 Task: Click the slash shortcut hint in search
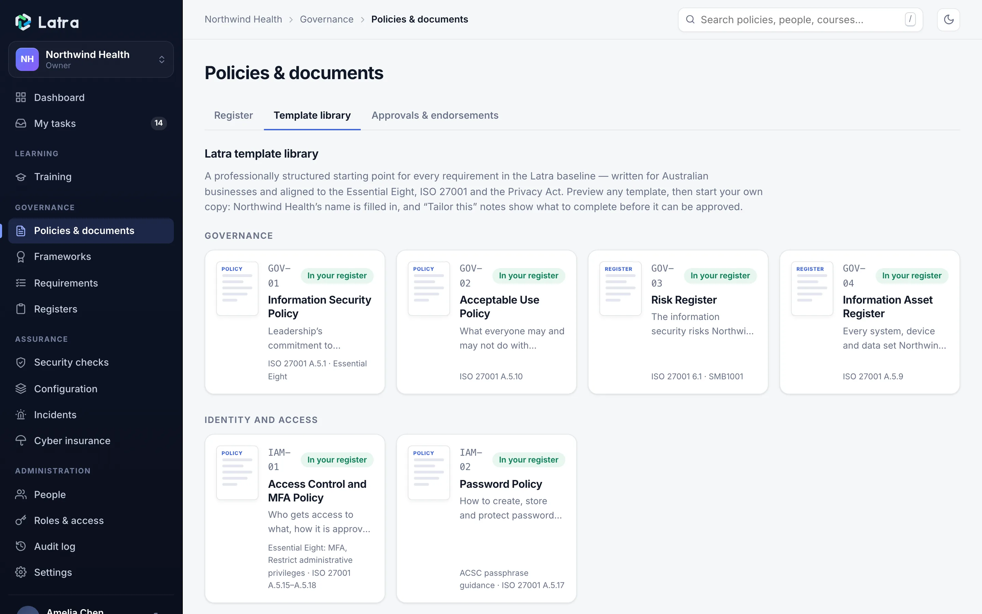point(910,19)
